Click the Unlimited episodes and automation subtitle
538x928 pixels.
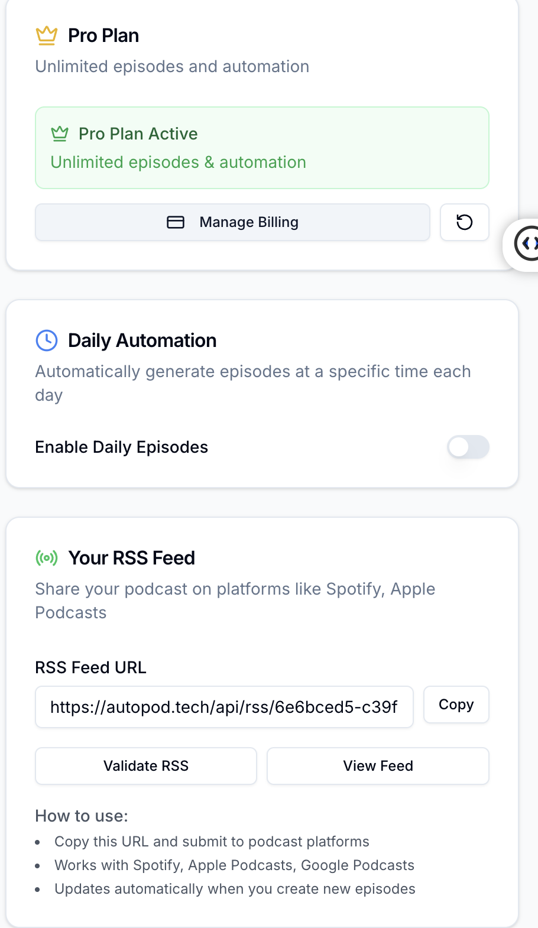pyautogui.click(x=172, y=66)
